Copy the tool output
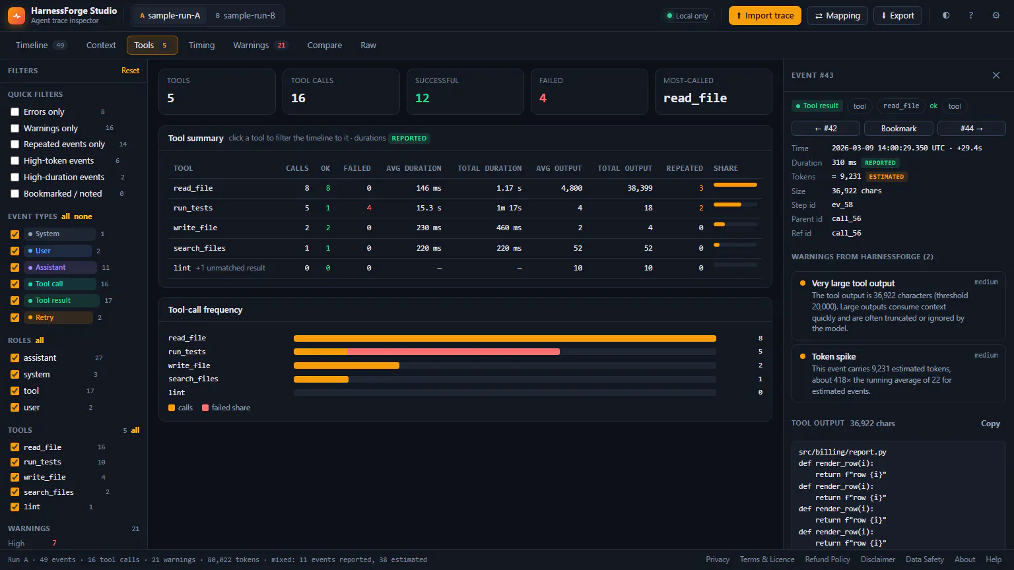Viewport: 1014px width, 570px height. 990,424
